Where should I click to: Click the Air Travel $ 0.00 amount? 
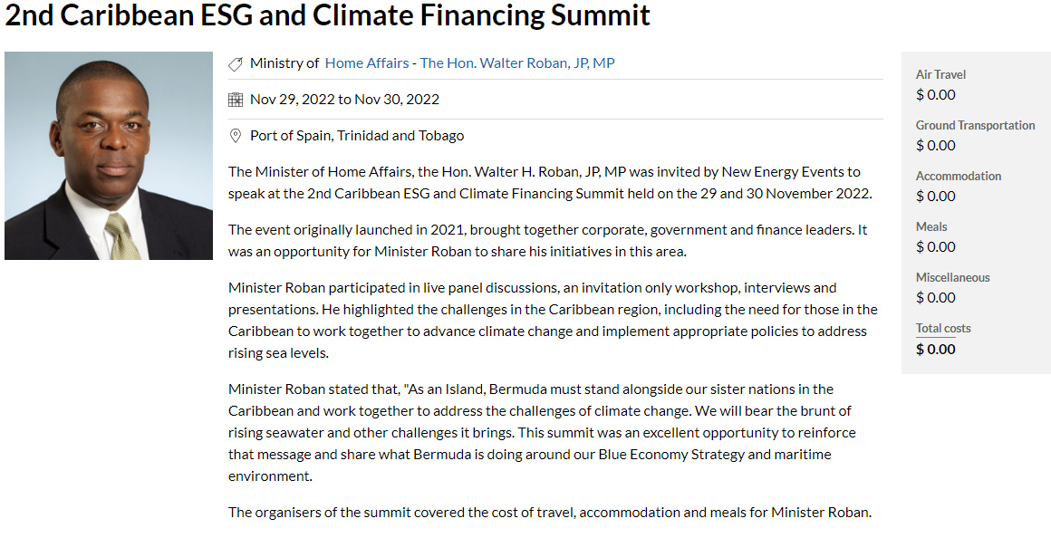coord(935,94)
